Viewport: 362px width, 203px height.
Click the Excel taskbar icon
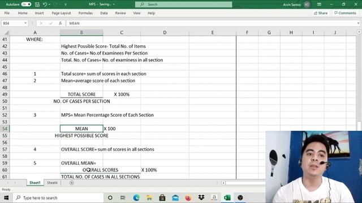tap(227, 198)
